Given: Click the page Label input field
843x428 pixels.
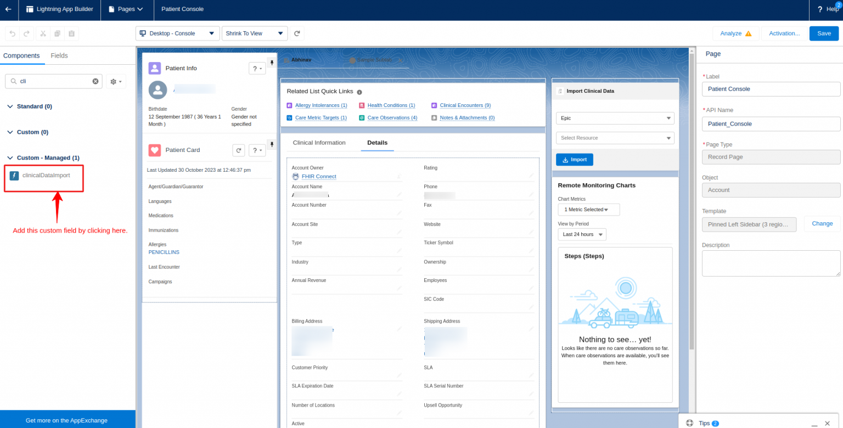Looking at the screenshot, I should tap(771, 89).
